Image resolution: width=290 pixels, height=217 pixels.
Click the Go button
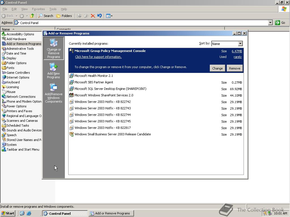(280, 23)
